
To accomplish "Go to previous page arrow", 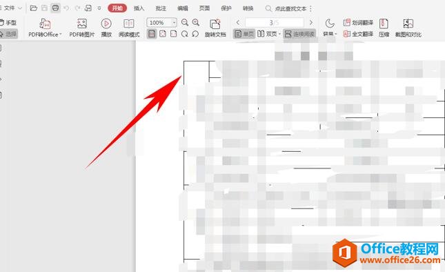I will [238, 22].
